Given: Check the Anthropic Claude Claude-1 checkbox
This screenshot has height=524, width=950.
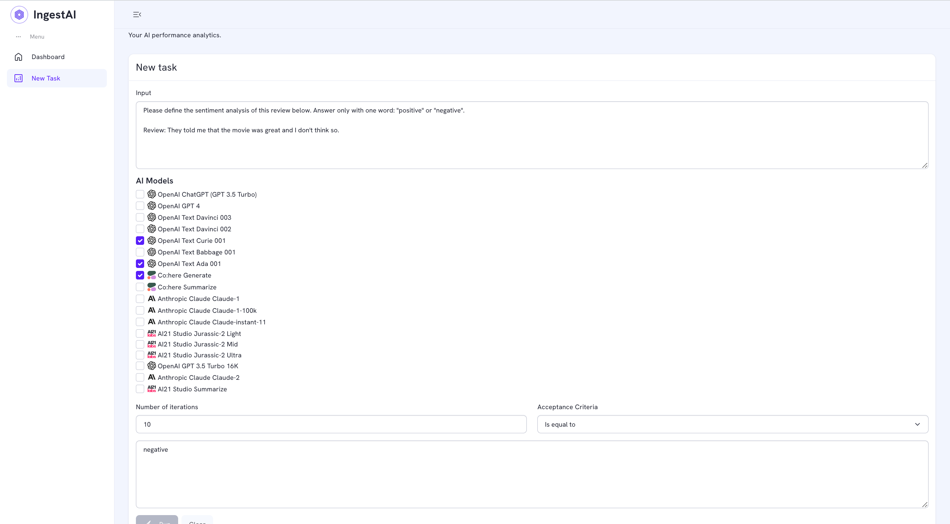Looking at the screenshot, I should (140, 299).
